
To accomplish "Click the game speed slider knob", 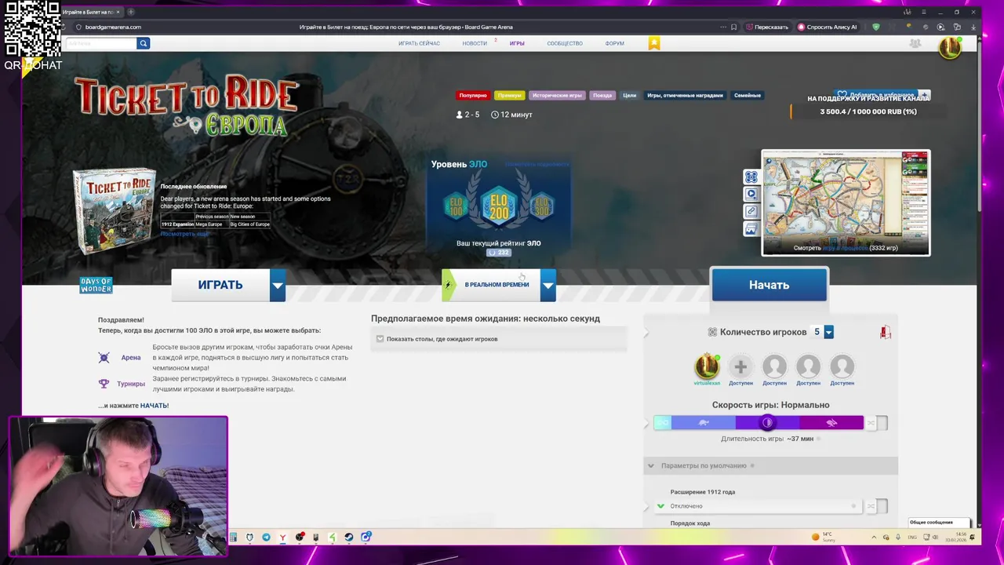I will point(767,423).
